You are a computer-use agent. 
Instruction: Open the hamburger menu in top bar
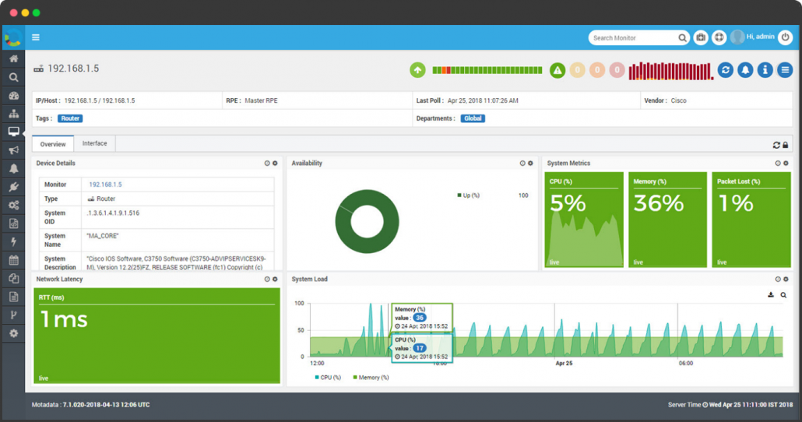(36, 37)
